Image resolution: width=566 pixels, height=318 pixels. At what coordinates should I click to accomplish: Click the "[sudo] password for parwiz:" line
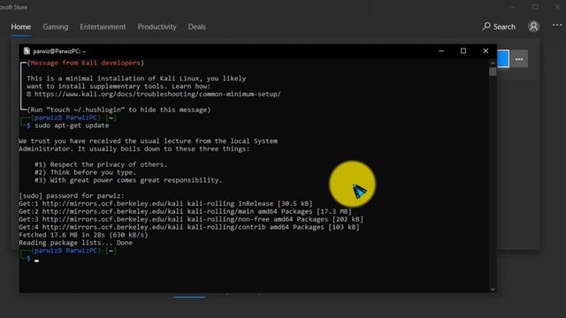click(72, 196)
